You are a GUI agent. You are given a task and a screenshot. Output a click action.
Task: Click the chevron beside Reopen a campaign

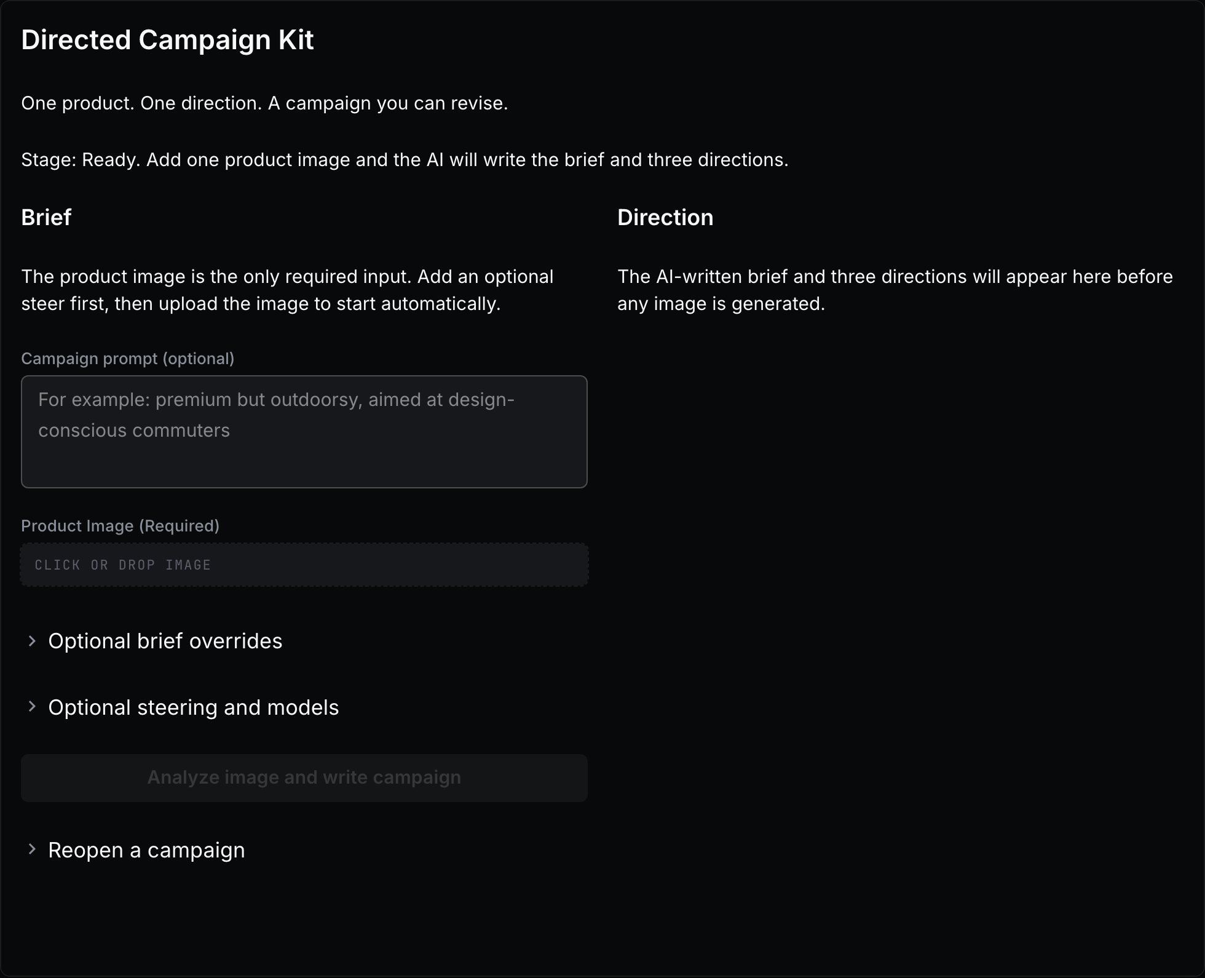click(x=32, y=849)
